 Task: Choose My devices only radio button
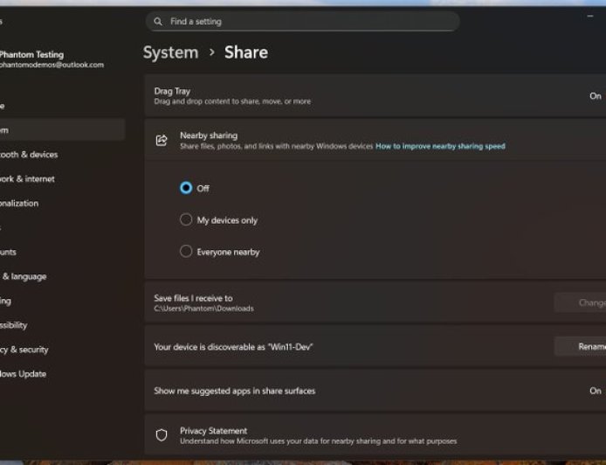[x=186, y=220]
